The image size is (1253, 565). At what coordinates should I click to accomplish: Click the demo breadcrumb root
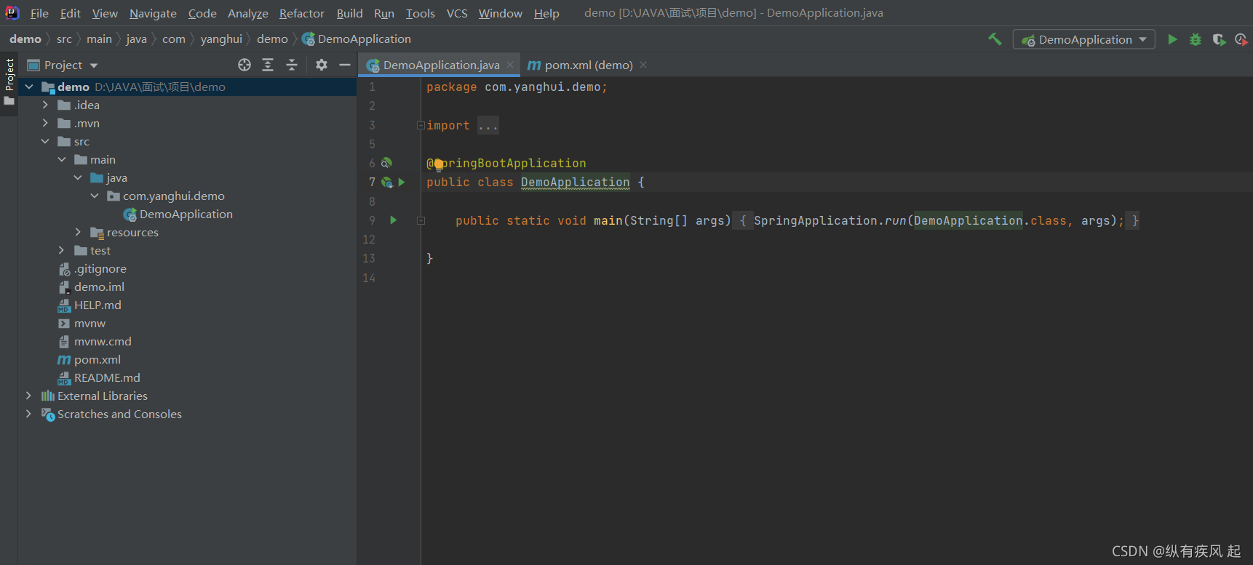point(25,39)
